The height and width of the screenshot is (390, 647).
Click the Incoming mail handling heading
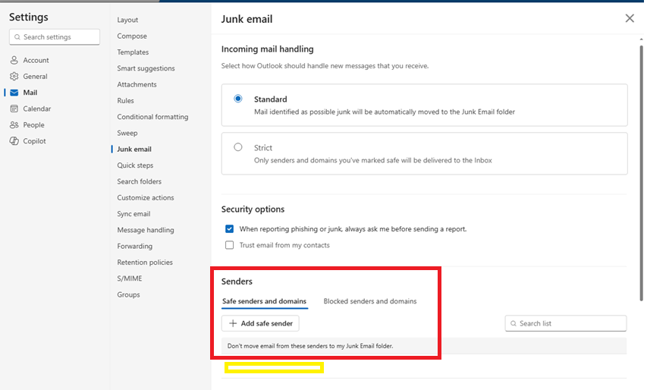(268, 49)
